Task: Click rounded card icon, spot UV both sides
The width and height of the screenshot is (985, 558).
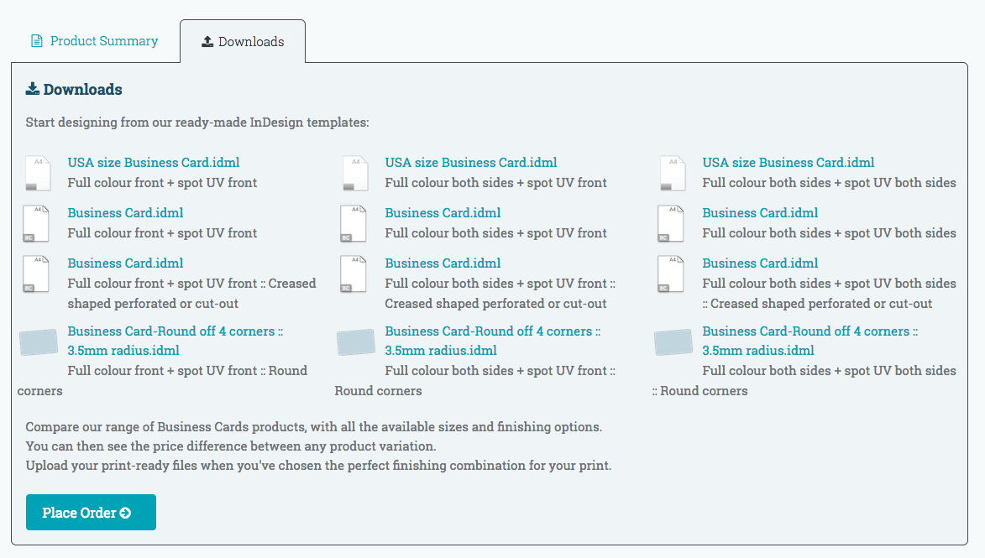Action: pos(673,342)
